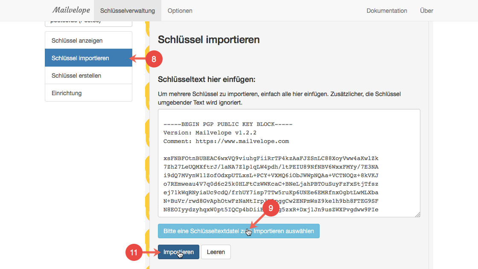Viewport: 478px width, 269px height.
Task: Select Schlüssel importieren in sidebar
Action: (x=88, y=58)
